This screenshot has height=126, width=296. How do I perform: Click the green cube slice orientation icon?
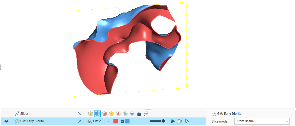click(125, 114)
